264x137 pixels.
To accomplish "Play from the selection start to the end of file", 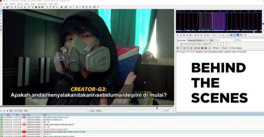I will tap(208, 35).
